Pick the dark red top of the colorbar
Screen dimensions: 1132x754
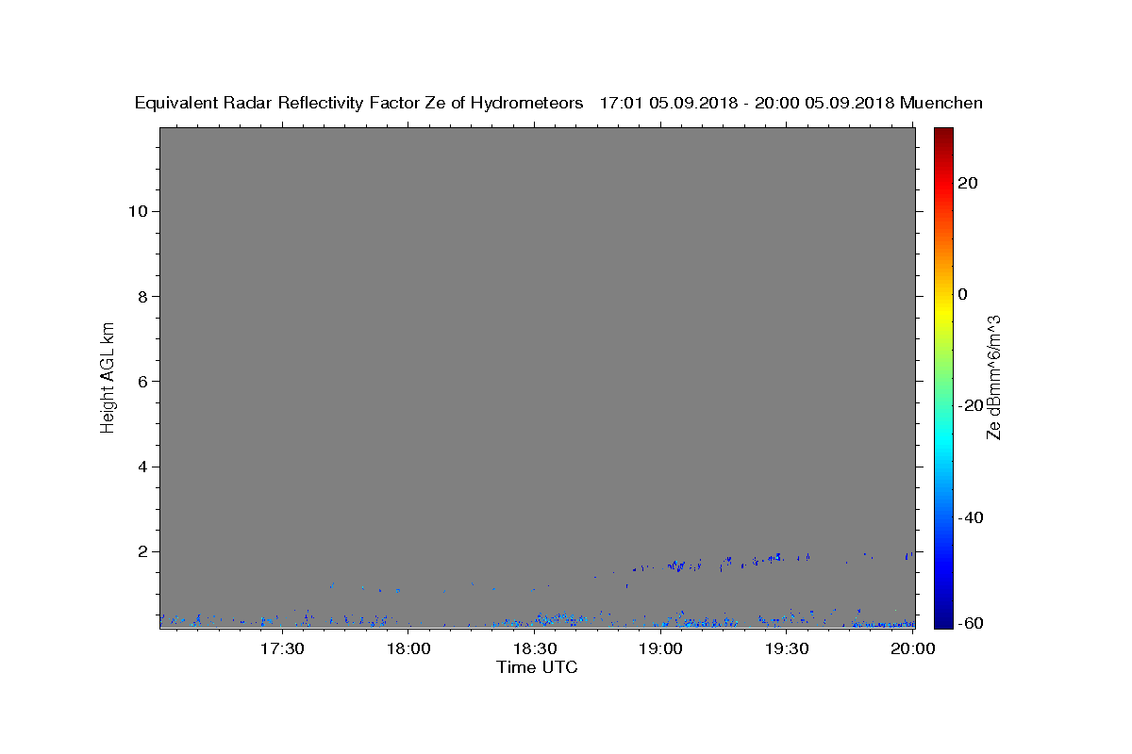pos(943,135)
